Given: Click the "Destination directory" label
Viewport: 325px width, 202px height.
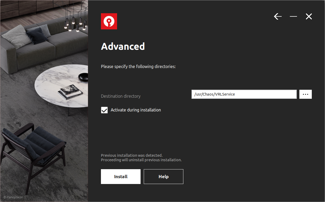Looking at the screenshot, I should coord(120,96).
